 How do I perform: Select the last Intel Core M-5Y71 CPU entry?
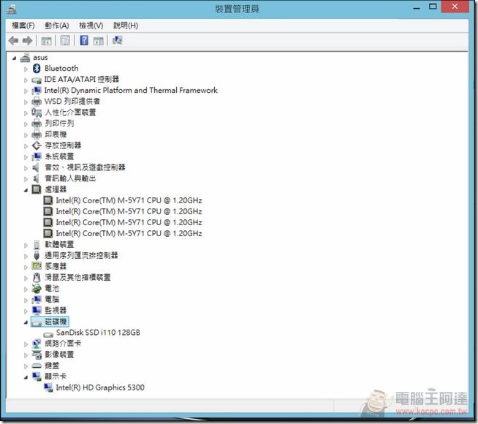(129, 233)
